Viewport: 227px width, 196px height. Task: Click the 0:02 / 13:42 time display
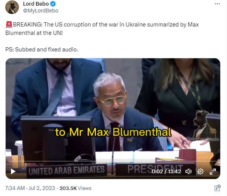(x=166, y=171)
